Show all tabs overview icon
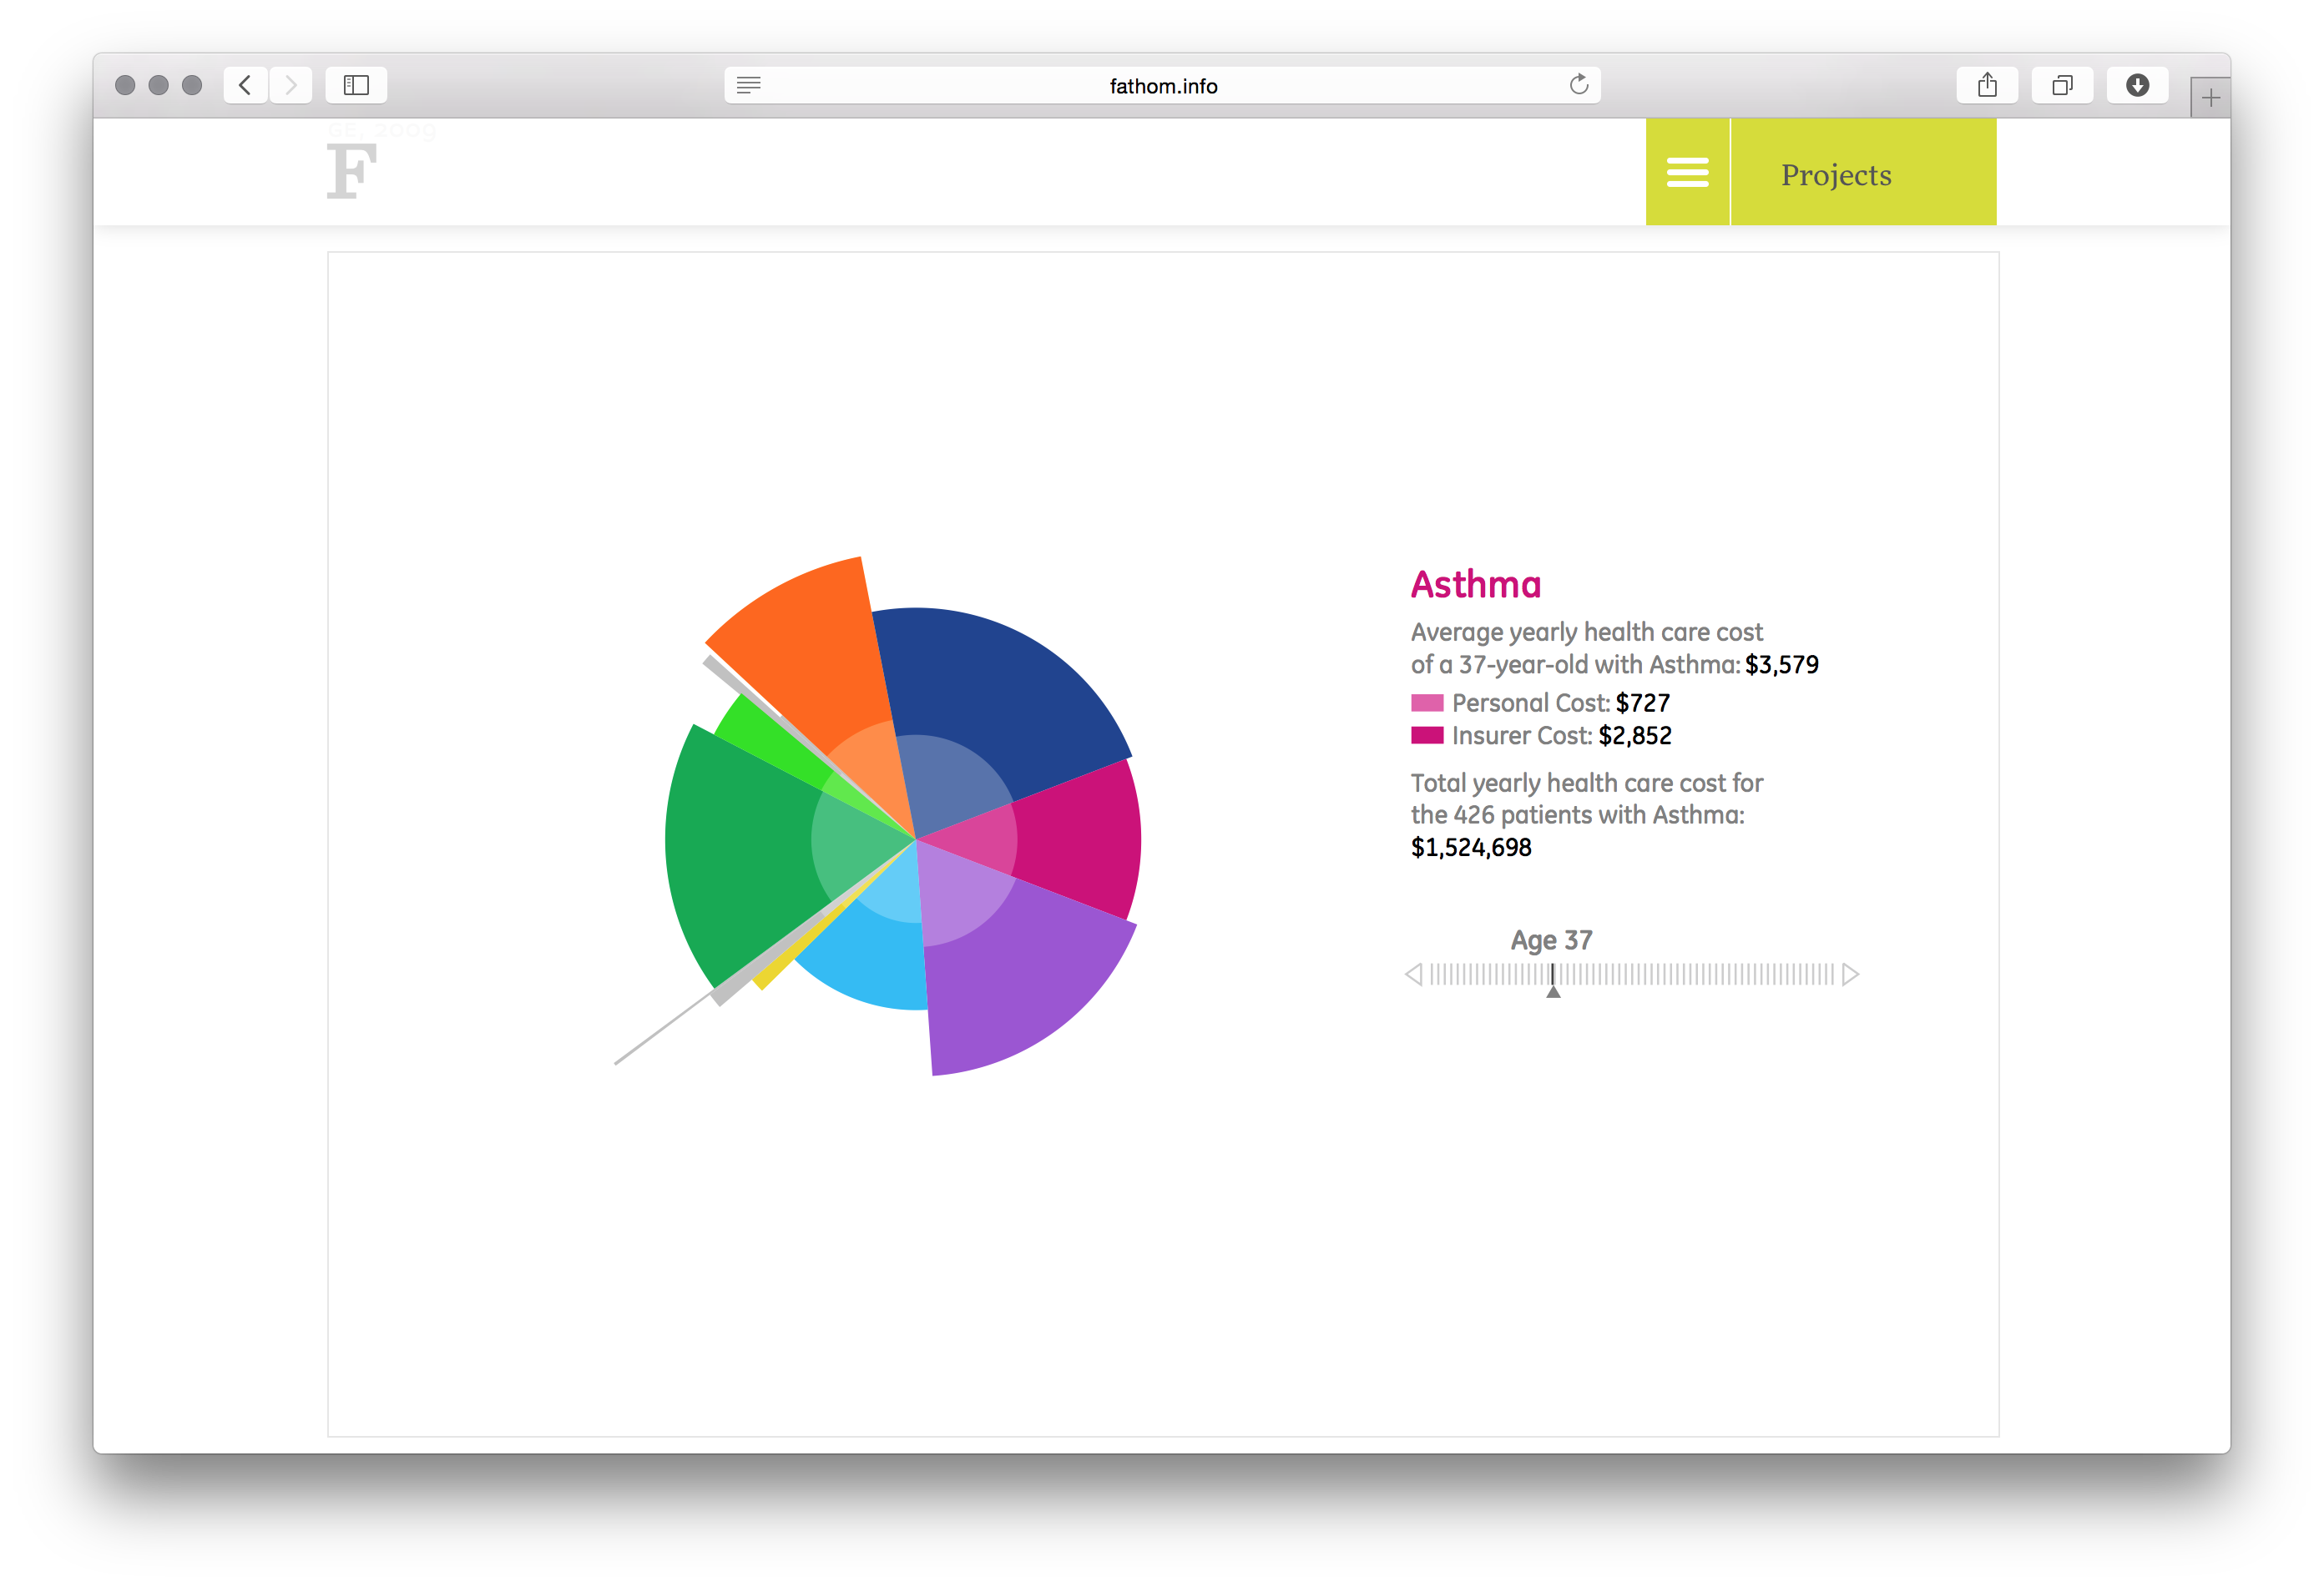This screenshot has width=2324, height=1587. tap(2062, 85)
